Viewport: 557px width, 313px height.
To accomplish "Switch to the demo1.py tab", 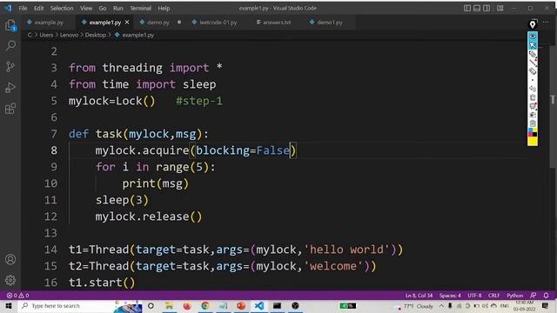I will [329, 23].
